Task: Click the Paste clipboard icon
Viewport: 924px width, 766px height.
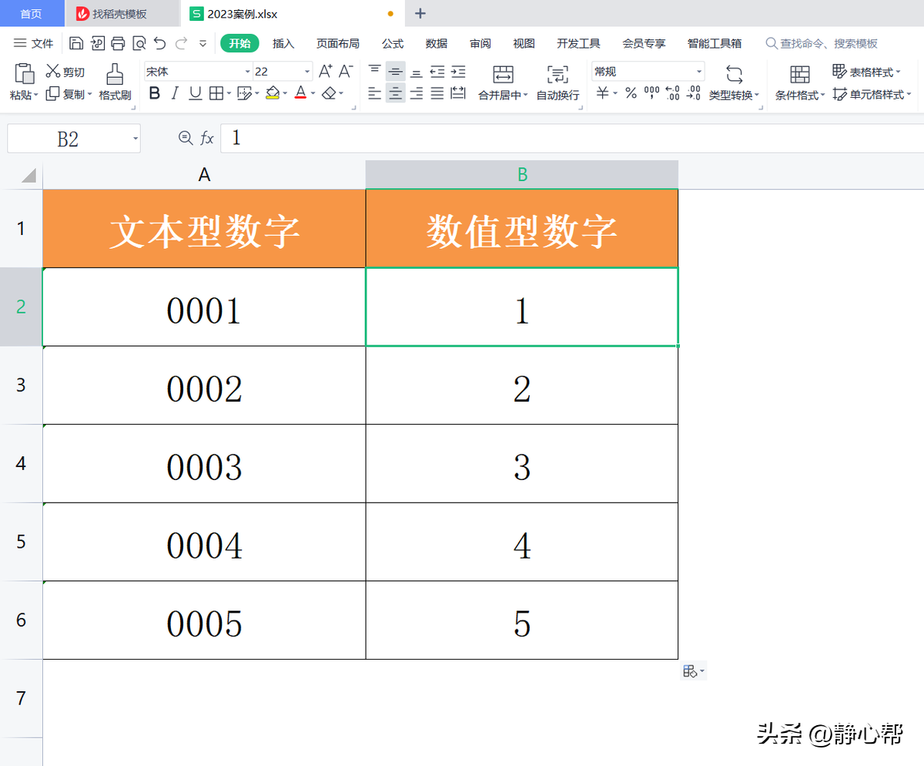Action: (25, 74)
